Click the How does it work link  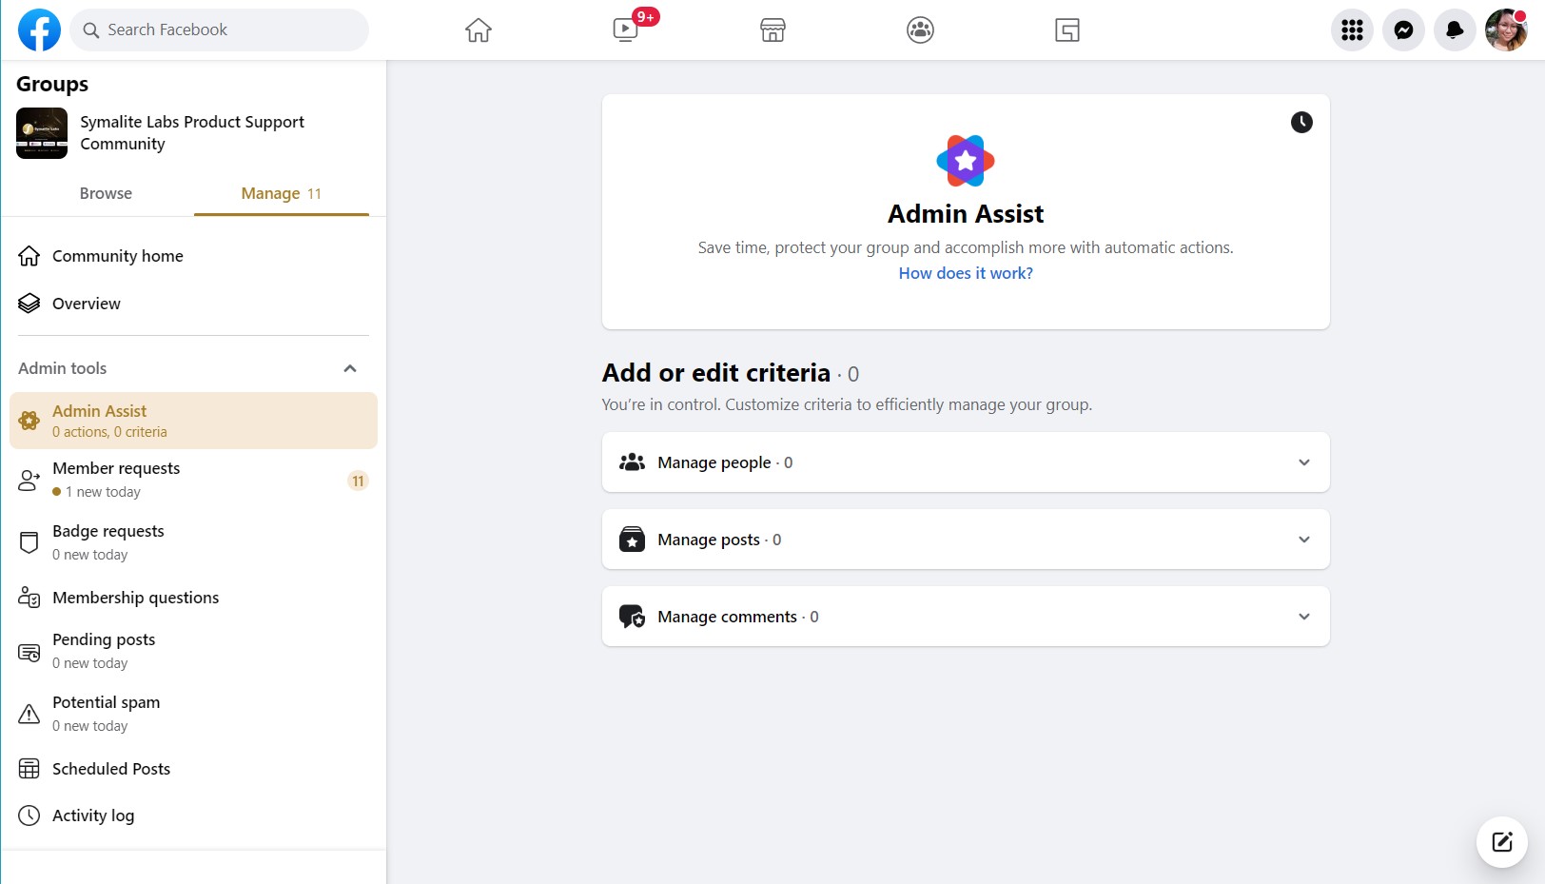(x=965, y=273)
